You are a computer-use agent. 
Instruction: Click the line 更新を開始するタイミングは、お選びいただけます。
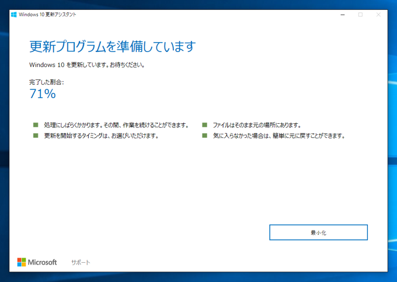coord(102,135)
